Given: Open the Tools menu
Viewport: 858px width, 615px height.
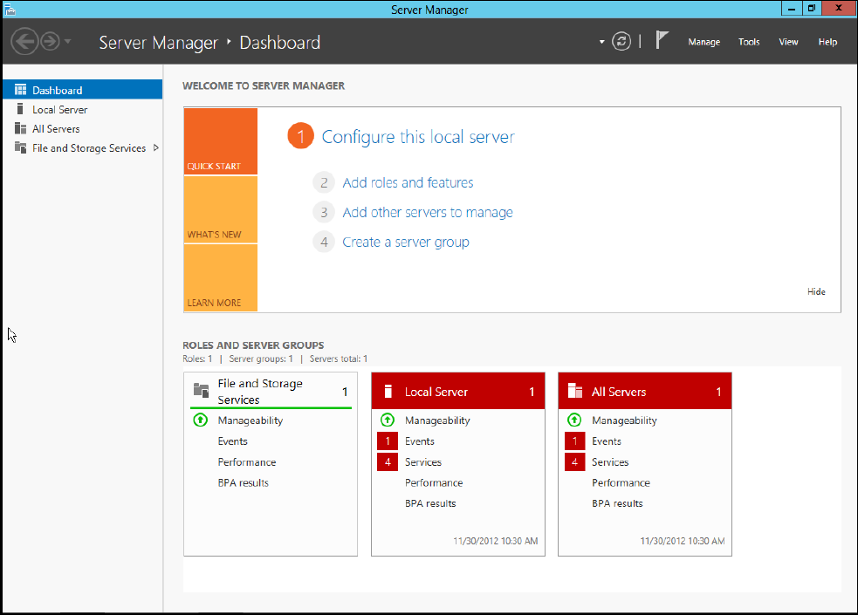Looking at the screenshot, I should tap(749, 42).
